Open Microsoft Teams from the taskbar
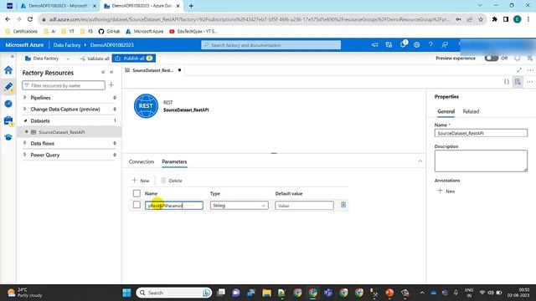The height and width of the screenshot is (301, 536). (x=328, y=293)
